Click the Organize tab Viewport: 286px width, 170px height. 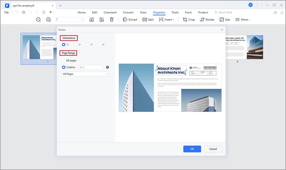[x=159, y=12]
